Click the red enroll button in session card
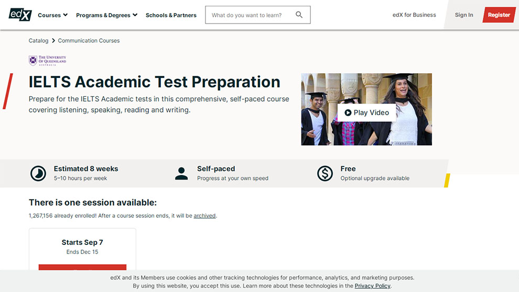 [x=82, y=267]
